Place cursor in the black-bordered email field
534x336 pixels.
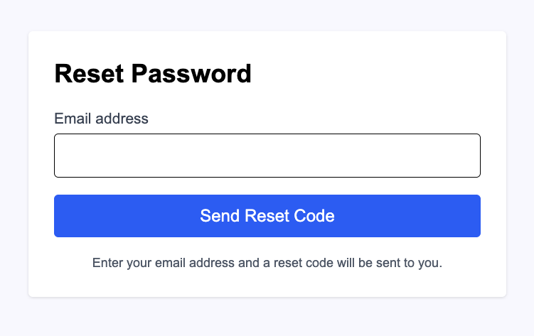[x=267, y=156]
